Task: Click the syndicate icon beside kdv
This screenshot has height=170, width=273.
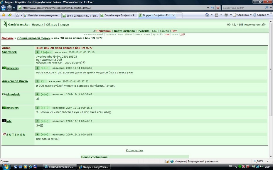Action: click(x=4, y=121)
